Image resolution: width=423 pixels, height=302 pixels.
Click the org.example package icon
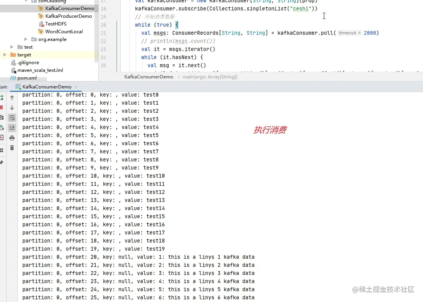(x=34, y=39)
